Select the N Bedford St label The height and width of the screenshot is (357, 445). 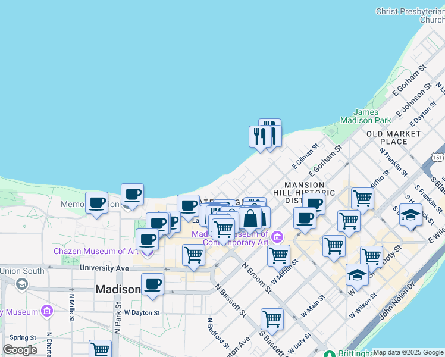[218, 333]
